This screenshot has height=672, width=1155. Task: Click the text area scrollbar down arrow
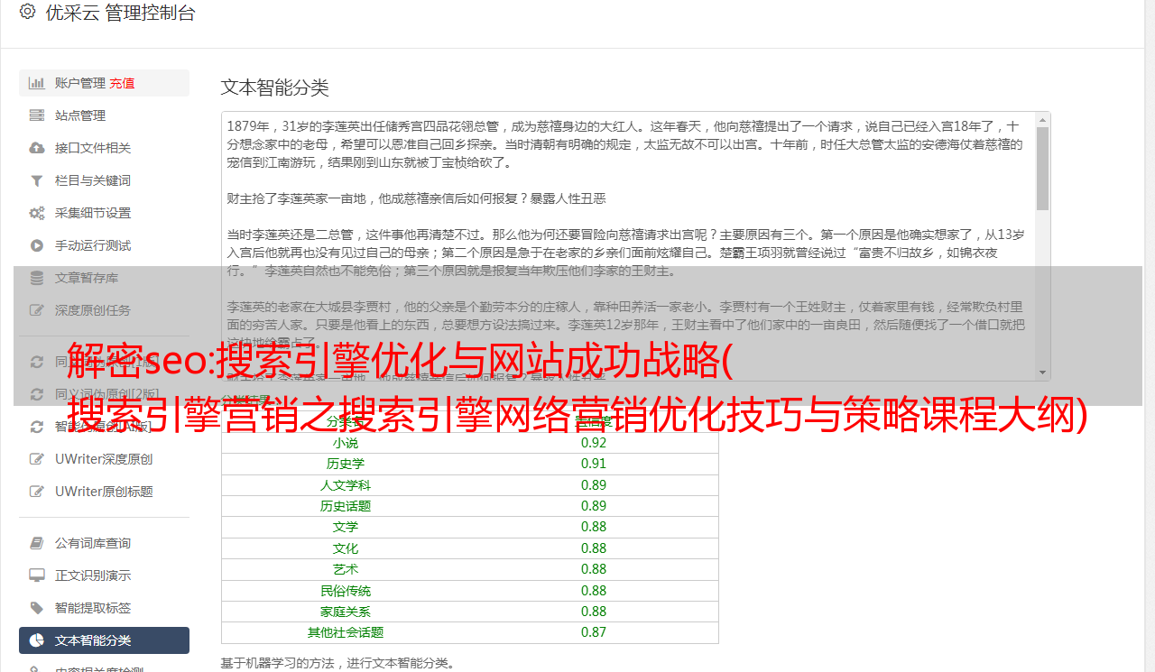click(1043, 373)
